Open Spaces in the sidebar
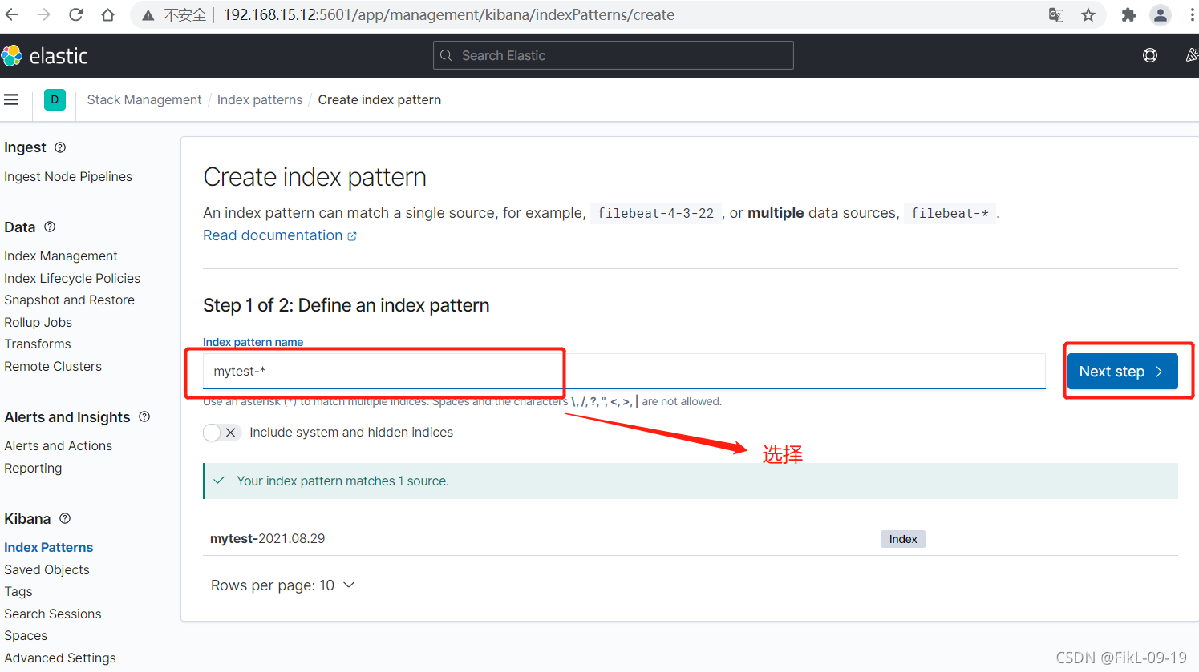This screenshot has width=1199, height=672. pos(26,635)
